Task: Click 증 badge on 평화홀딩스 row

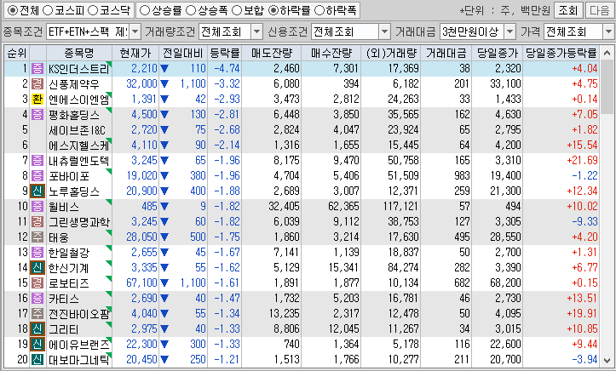Action: [x=37, y=115]
